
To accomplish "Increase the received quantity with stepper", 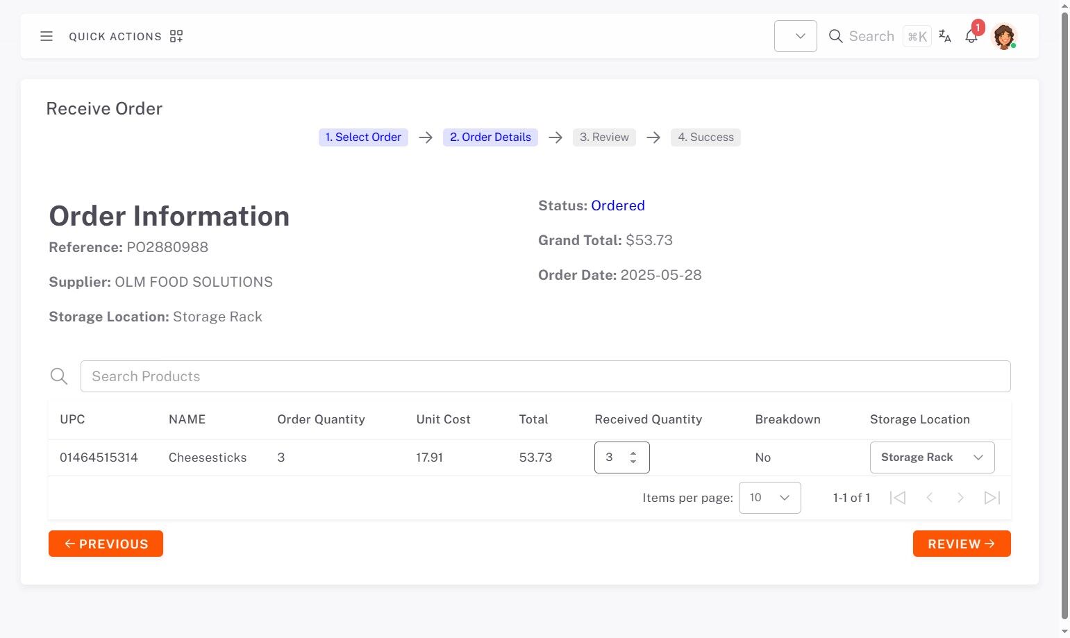I will [x=633, y=453].
